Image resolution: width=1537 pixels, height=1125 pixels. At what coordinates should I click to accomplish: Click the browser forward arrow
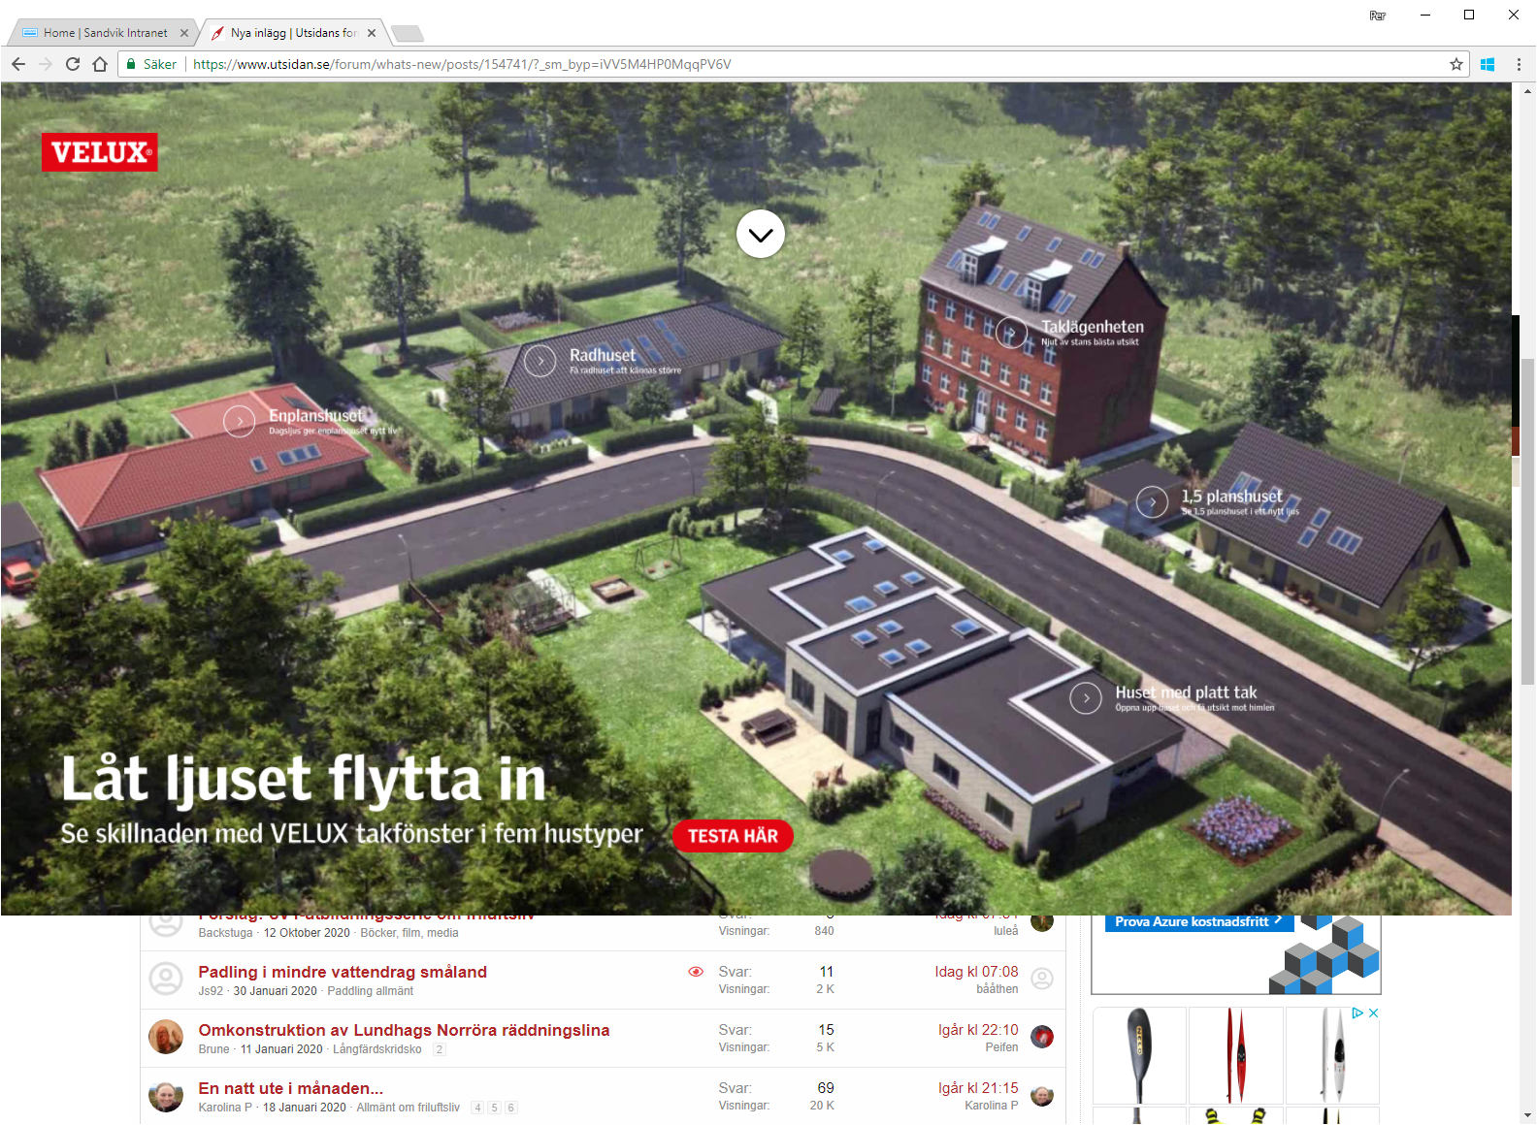[46, 64]
